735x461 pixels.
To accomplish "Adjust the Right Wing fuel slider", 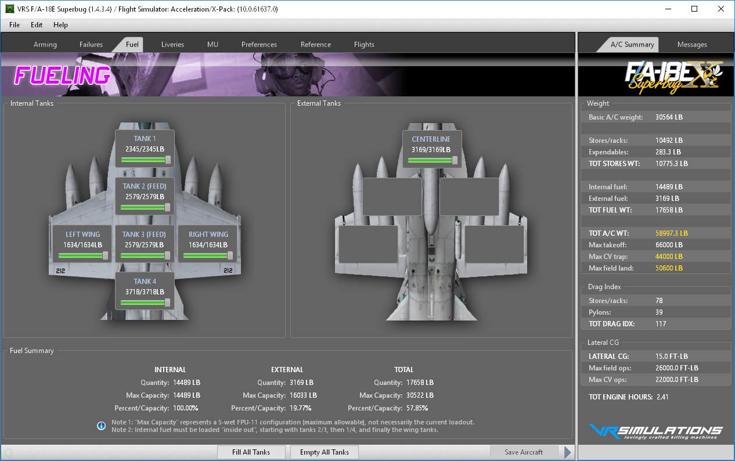I will point(208,255).
